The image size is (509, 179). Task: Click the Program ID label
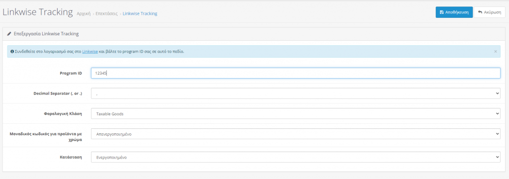coord(71,74)
